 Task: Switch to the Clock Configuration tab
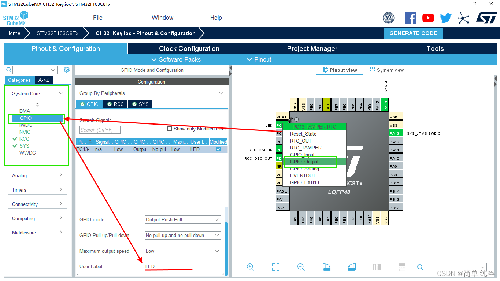(x=189, y=48)
